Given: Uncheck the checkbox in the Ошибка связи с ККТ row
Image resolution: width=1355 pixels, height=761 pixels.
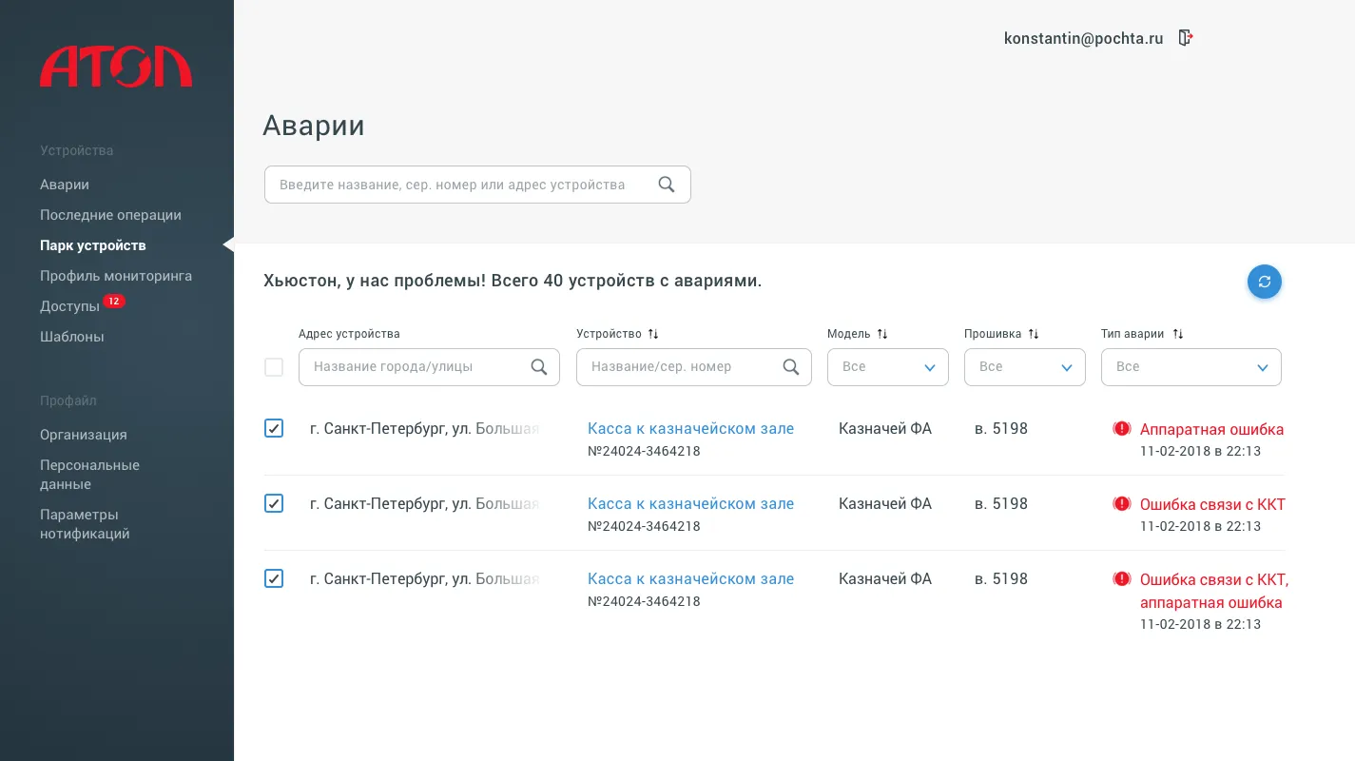Looking at the screenshot, I should pos(274,503).
